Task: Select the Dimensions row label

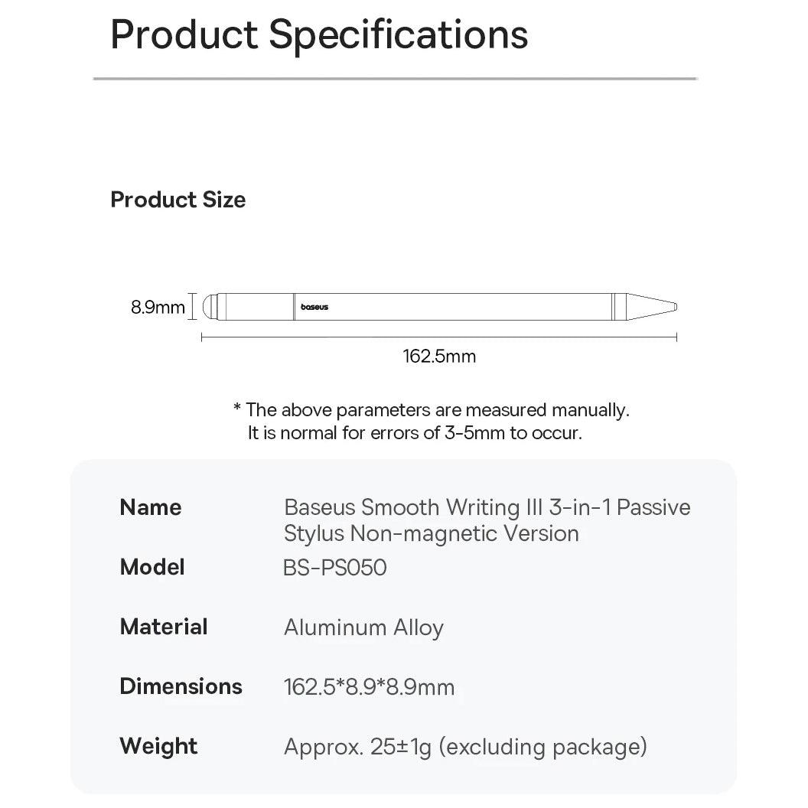Action: click(181, 686)
